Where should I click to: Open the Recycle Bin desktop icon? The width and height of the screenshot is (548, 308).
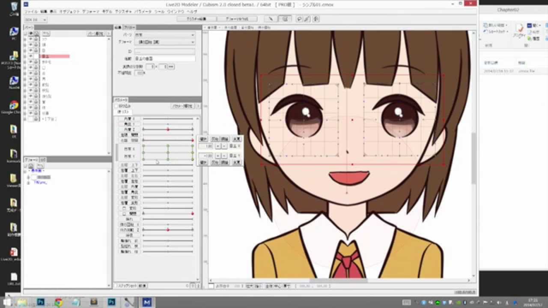pyautogui.click(x=14, y=8)
